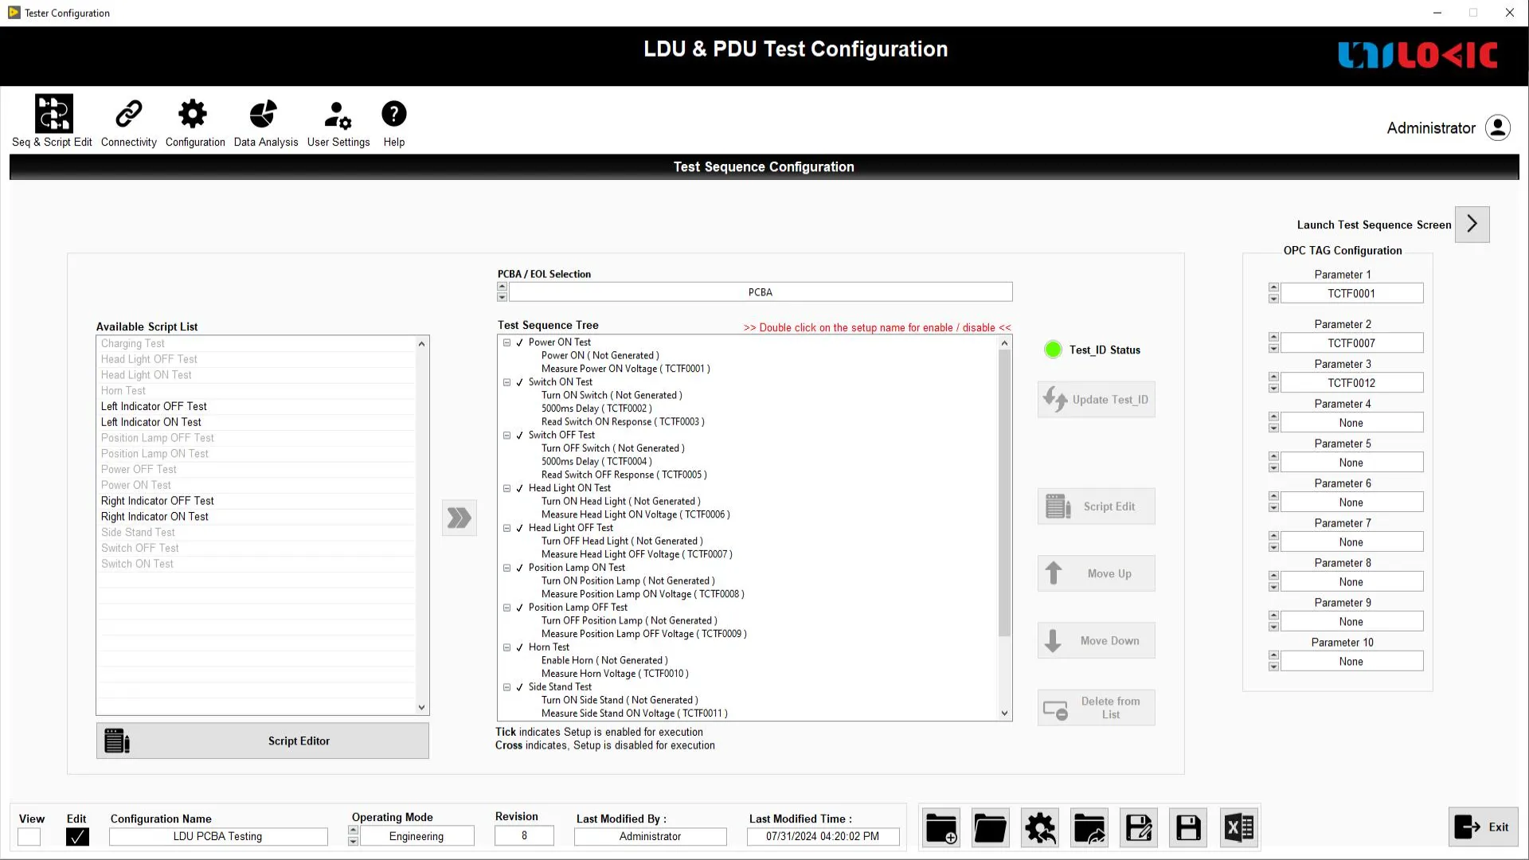Click the Exit button
Image resolution: width=1529 pixels, height=860 pixels.
pyautogui.click(x=1483, y=827)
